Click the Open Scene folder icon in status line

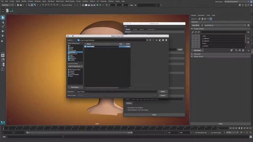click(21, 5)
